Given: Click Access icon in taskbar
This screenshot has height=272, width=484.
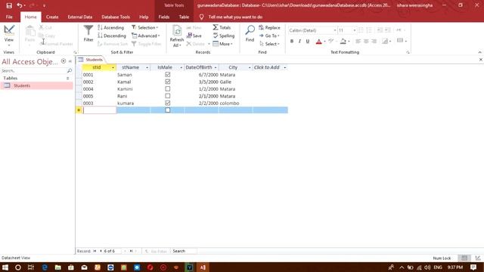Looking at the screenshot, I should (x=203, y=267).
